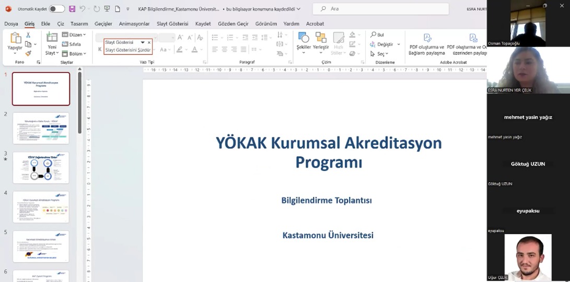Image resolution: width=570 pixels, height=282 pixels.
Task: Open the Pano group dialog launcher
Action: (39, 63)
